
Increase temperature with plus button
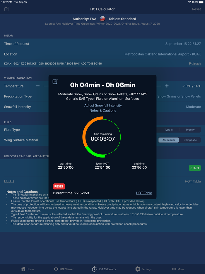coord(167,86)
